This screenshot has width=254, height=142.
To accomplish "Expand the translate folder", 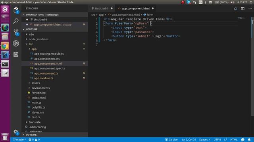I will point(55,122).
